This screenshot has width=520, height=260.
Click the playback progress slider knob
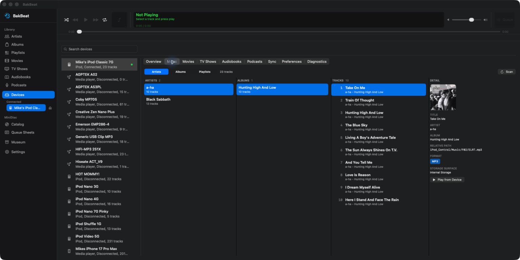[x=79, y=31]
